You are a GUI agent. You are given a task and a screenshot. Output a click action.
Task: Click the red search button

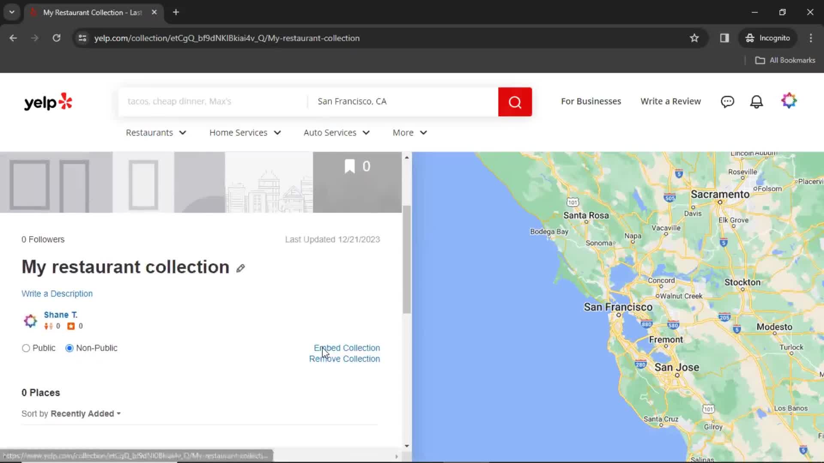(x=515, y=102)
